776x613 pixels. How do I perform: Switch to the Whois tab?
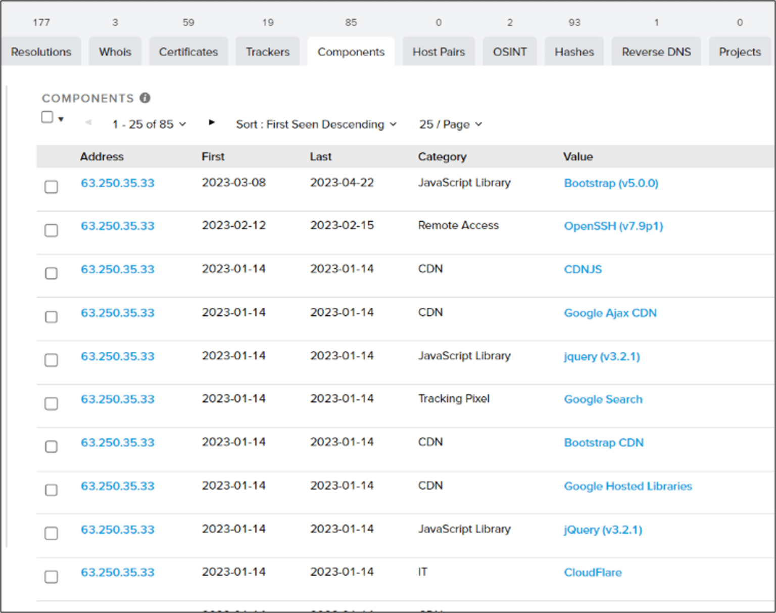point(115,52)
